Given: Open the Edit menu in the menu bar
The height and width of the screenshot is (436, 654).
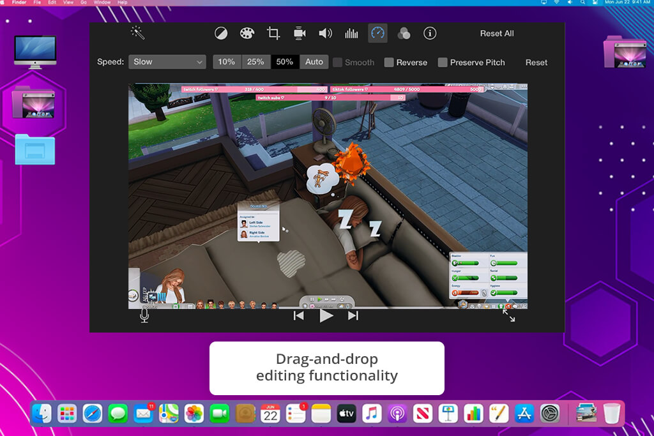Looking at the screenshot, I should 52,2.
